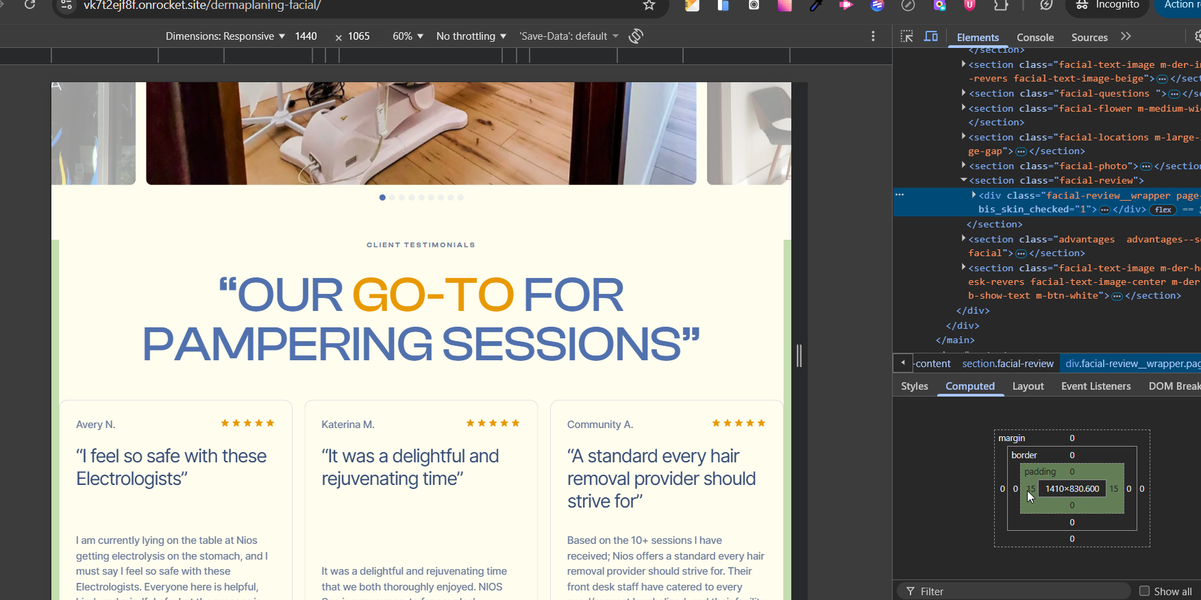Switch to the Console tab
The height and width of the screenshot is (600, 1201).
[x=1035, y=38]
